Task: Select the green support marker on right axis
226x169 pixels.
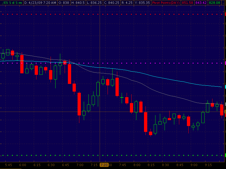Action: 225,155
